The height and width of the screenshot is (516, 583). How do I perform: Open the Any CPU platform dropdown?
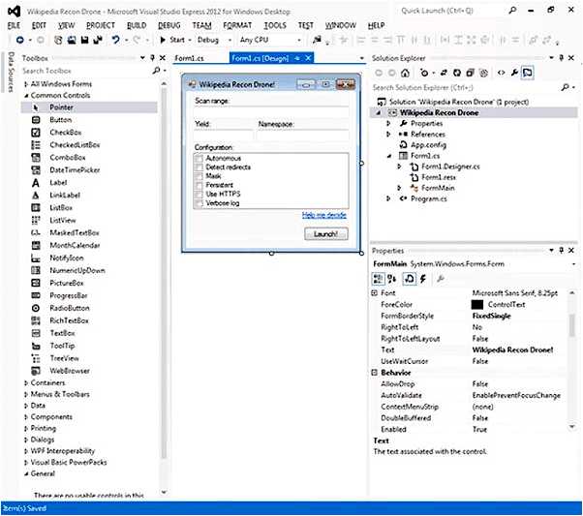click(x=299, y=40)
